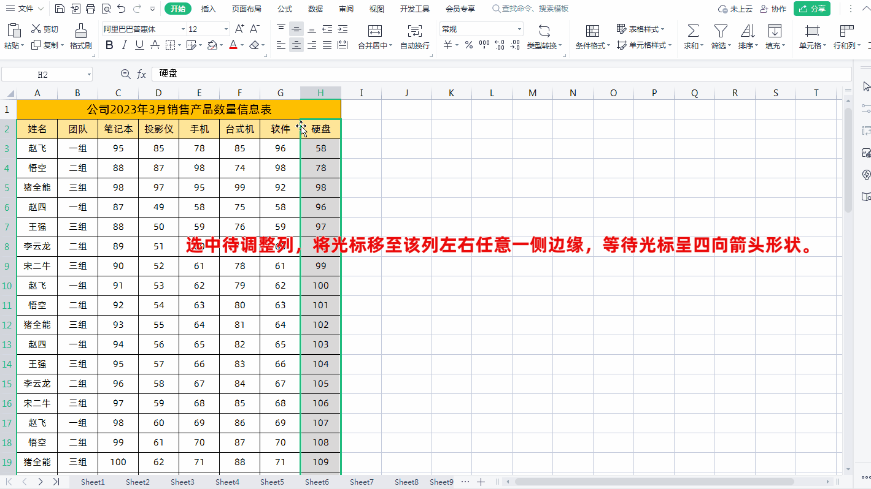Image resolution: width=871 pixels, height=489 pixels.
Task: Click the decrease indent icon
Action: pyautogui.click(x=327, y=29)
